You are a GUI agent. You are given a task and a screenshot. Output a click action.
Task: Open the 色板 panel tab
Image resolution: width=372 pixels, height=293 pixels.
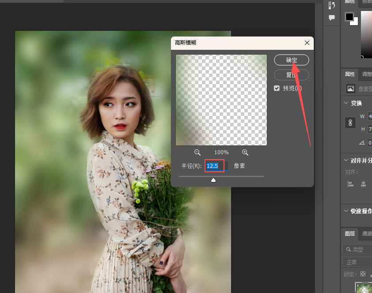(x=367, y=2)
